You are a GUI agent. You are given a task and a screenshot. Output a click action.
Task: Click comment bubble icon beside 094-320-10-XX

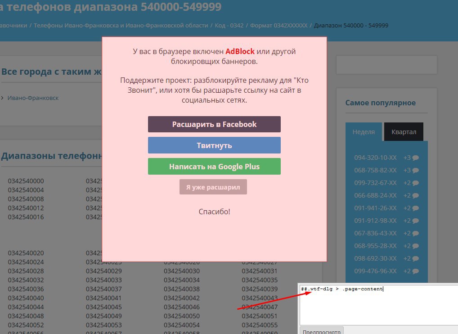(x=415, y=158)
